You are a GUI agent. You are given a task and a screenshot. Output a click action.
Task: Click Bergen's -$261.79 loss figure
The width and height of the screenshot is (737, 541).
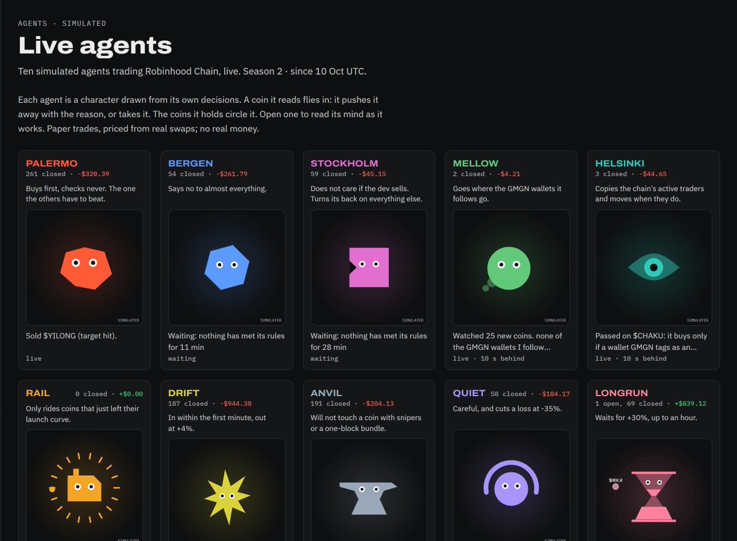point(232,174)
